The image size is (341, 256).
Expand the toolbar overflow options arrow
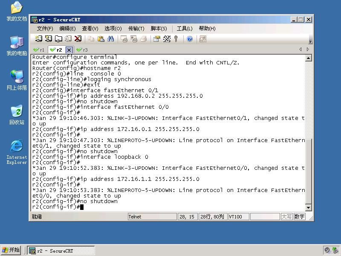(311, 41)
